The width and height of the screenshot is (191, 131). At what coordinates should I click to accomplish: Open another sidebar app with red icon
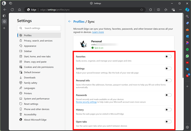tap(188, 75)
